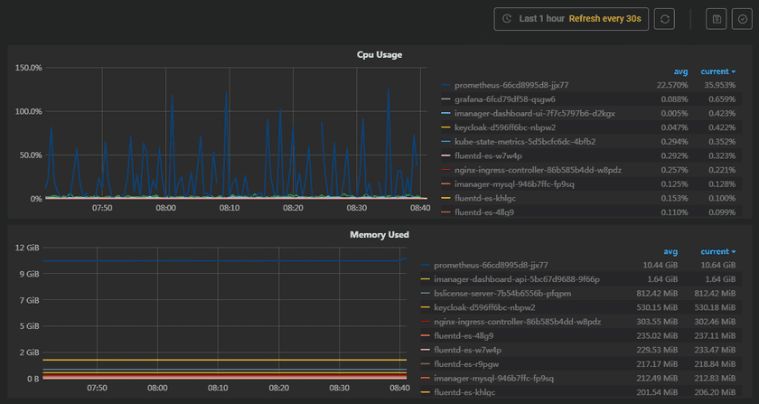Click color swatch for imanager-dashboard-api series
Viewport: 759px width, 404px height.
425,279
